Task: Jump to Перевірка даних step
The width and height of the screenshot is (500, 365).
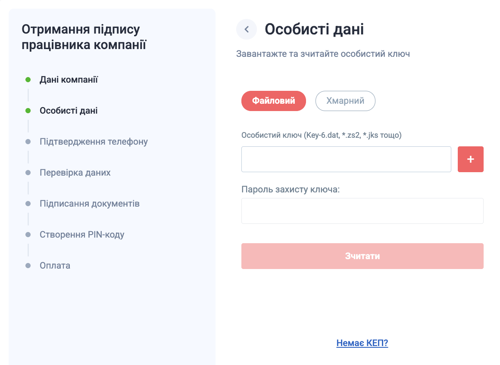Action: coord(75,173)
